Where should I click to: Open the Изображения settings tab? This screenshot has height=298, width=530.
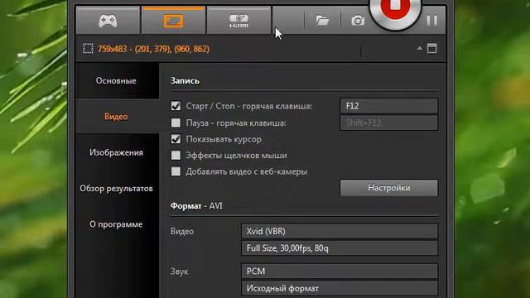tap(118, 152)
